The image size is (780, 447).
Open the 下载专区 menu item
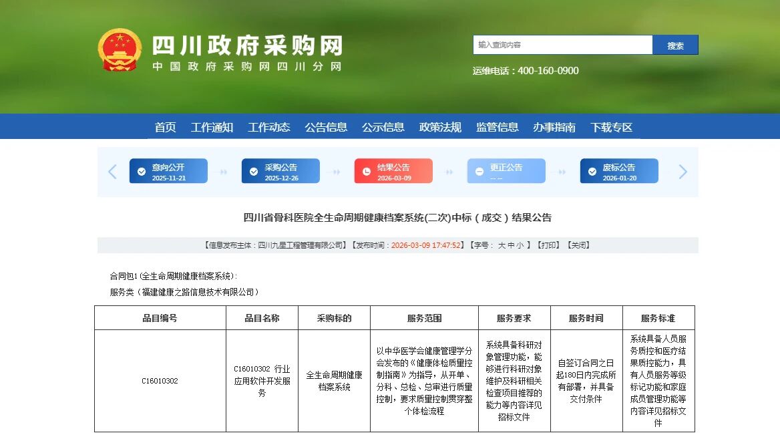(611, 127)
